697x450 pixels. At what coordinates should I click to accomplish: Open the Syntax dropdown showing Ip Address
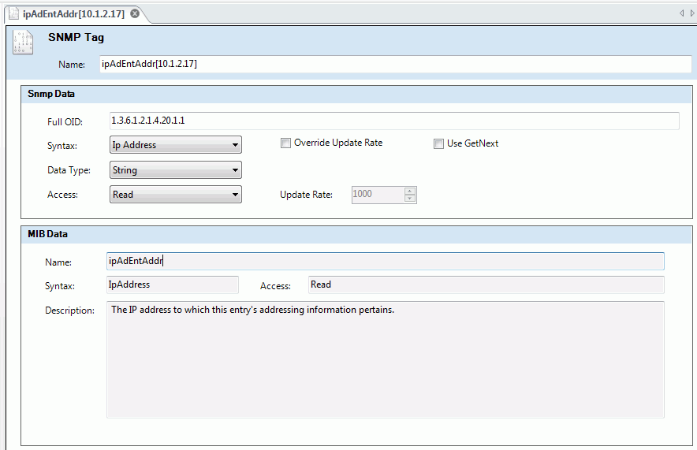click(x=176, y=145)
